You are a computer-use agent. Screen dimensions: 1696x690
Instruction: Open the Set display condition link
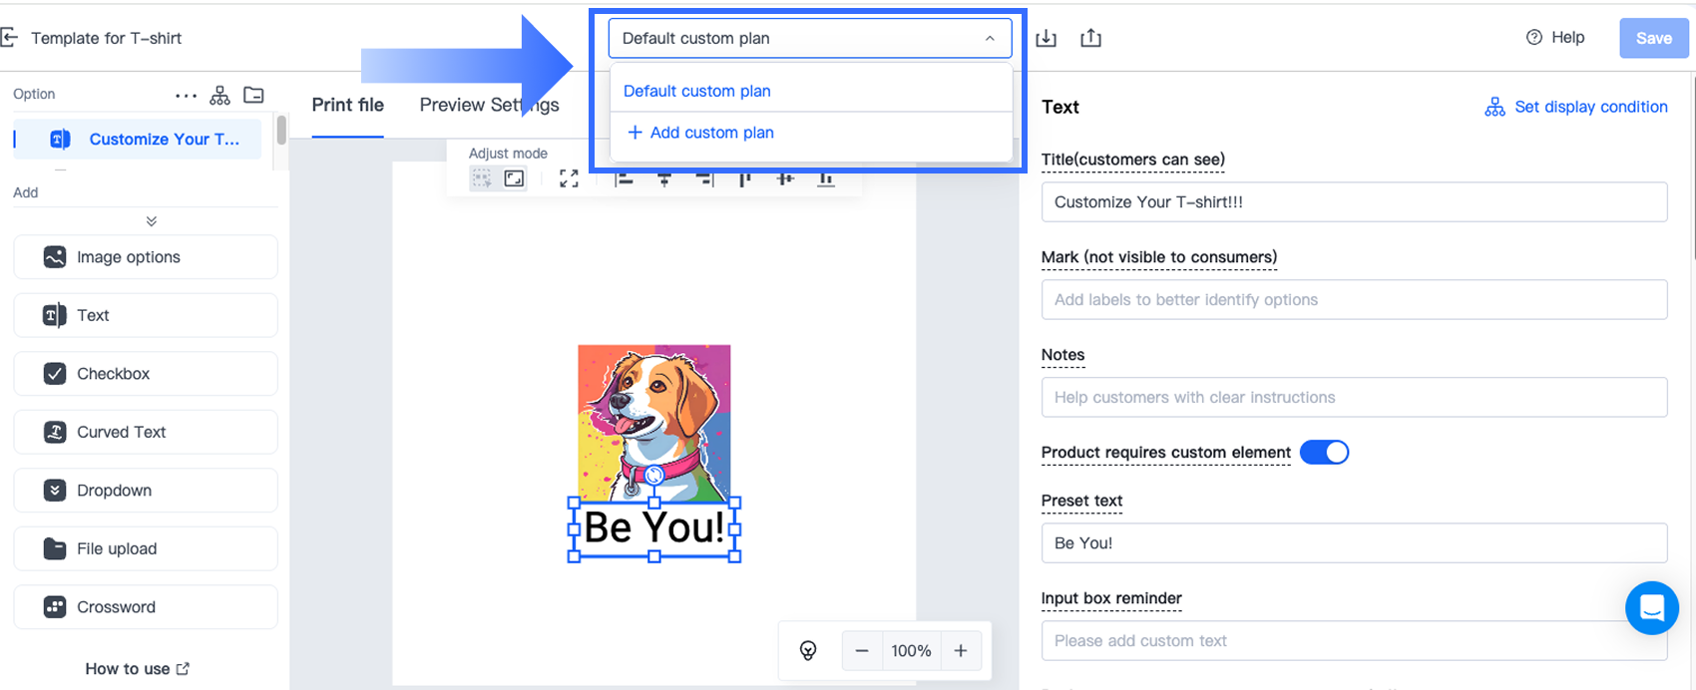tap(1577, 107)
